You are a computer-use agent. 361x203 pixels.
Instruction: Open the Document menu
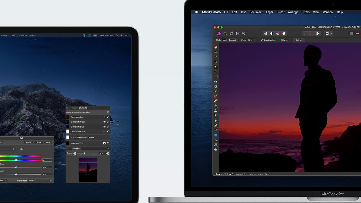point(256,12)
